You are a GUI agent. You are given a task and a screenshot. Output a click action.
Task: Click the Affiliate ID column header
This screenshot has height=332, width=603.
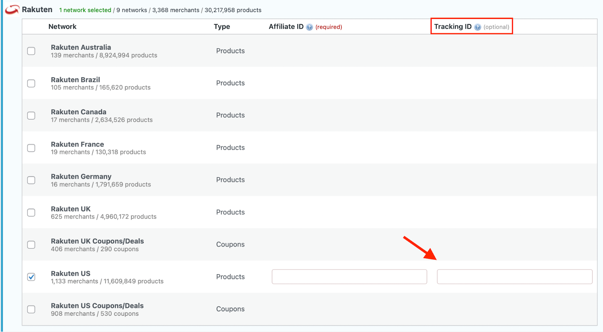[x=286, y=26]
